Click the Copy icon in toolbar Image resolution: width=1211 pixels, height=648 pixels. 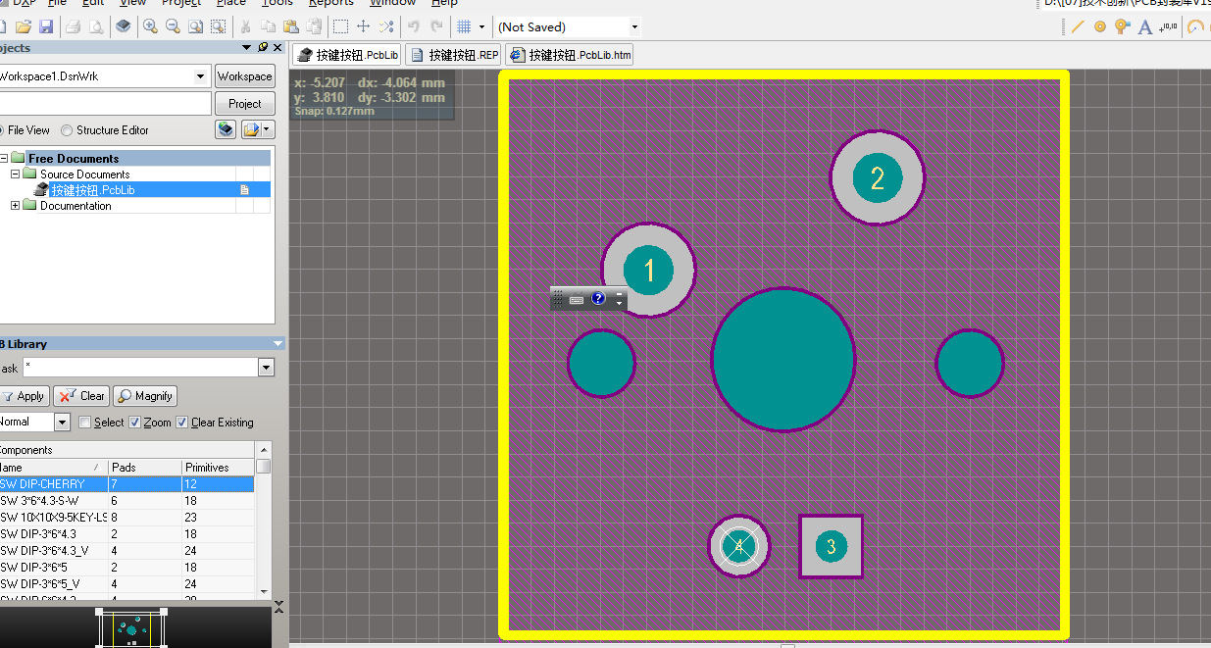pyautogui.click(x=268, y=26)
